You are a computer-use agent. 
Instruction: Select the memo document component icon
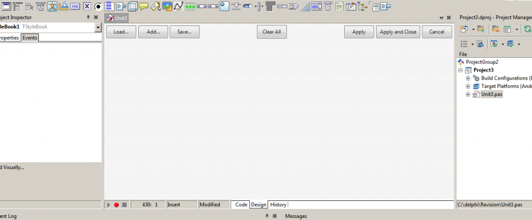tap(339, 6)
